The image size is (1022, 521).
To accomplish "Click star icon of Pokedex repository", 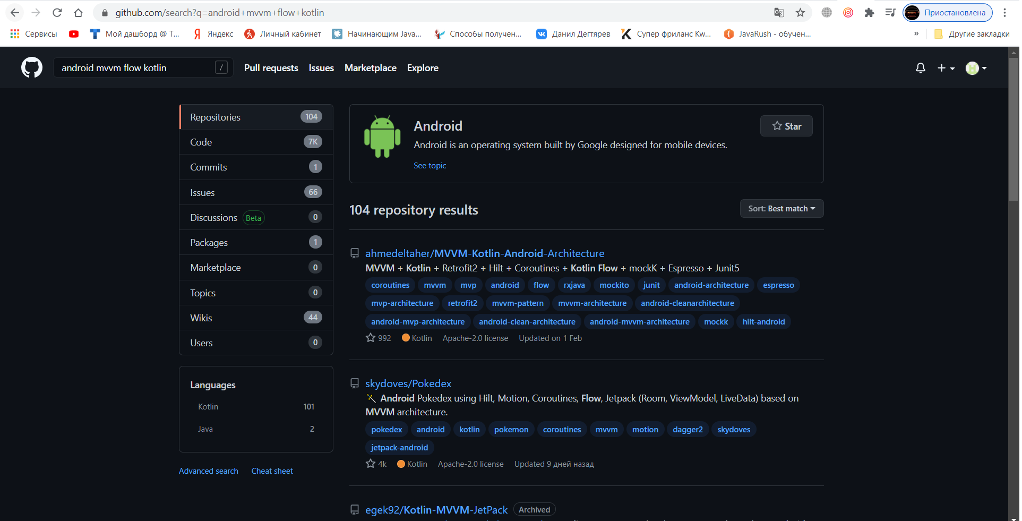I will (x=371, y=464).
